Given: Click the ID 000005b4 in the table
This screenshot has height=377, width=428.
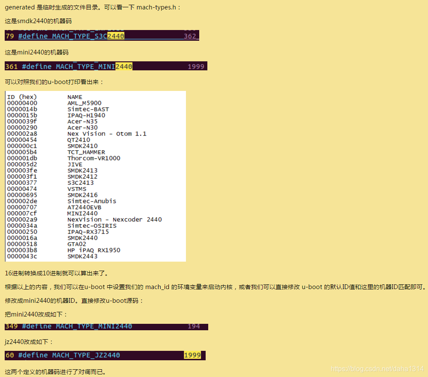Looking at the screenshot, I should coord(22,152).
